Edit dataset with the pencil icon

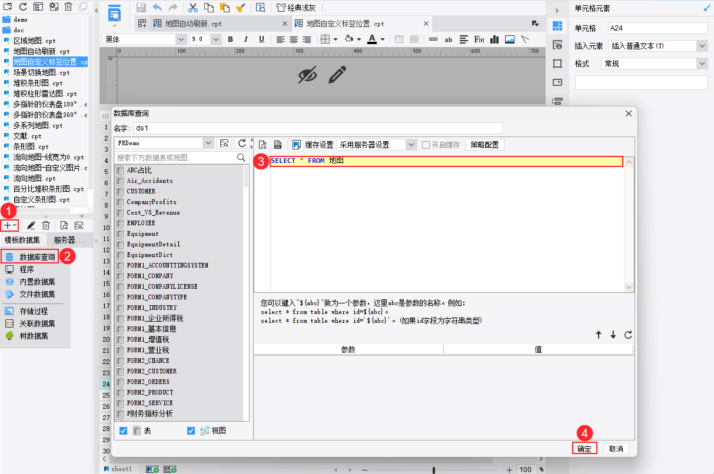pos(31,225)
